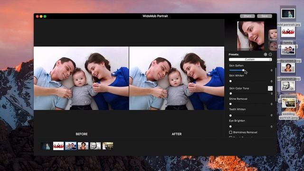The width and height of the screenshot is (304, 171).
Task: Click the Teeth Whiten label
Action: 237,109
